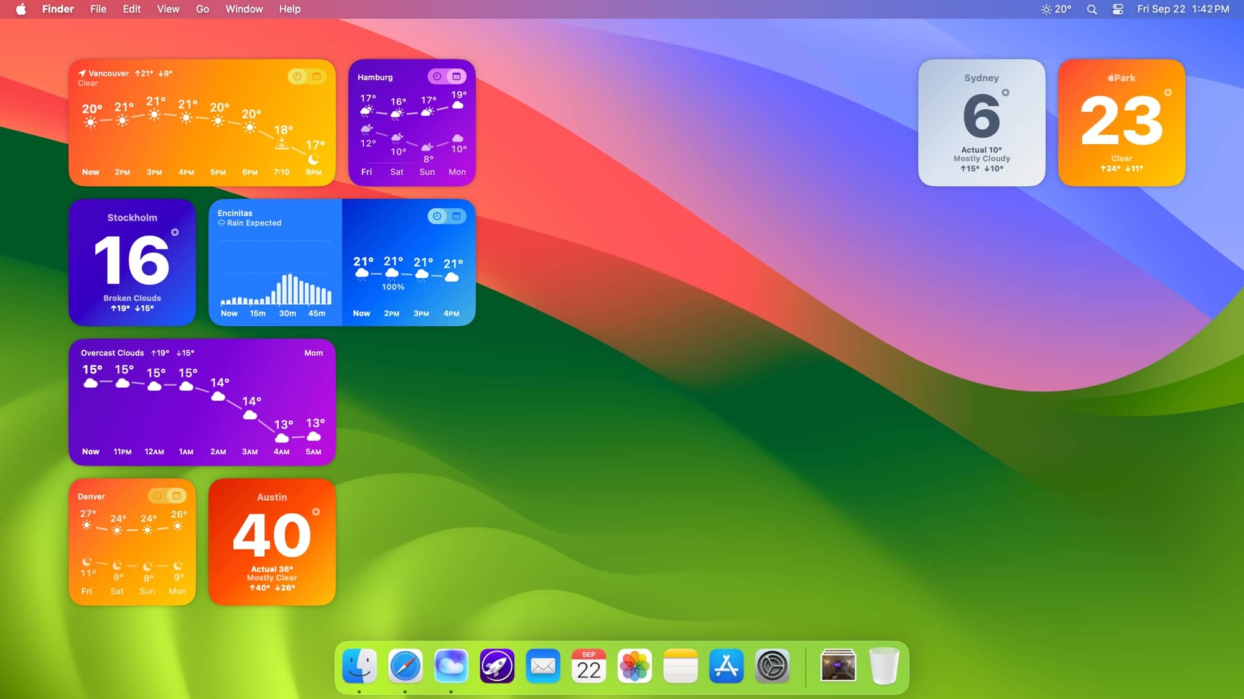The width and height of the screenshot is (1244, 699).
Task: Click the moon icon at 8PM in the Vancouver widget
Action: (x=313, y=160)
